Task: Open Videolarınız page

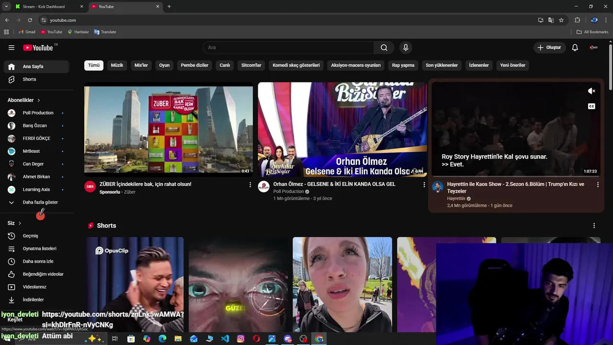Action: [36, 287]
